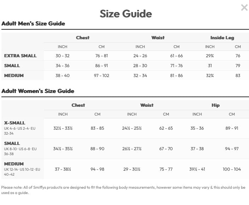Select the Adult Women's Size Guide heading

[x=38, y=91]
